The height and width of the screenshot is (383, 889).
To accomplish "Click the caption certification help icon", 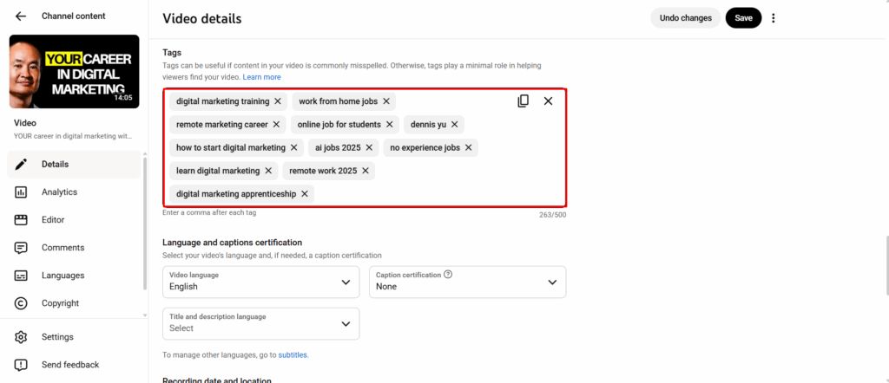I will coord(448,275).
